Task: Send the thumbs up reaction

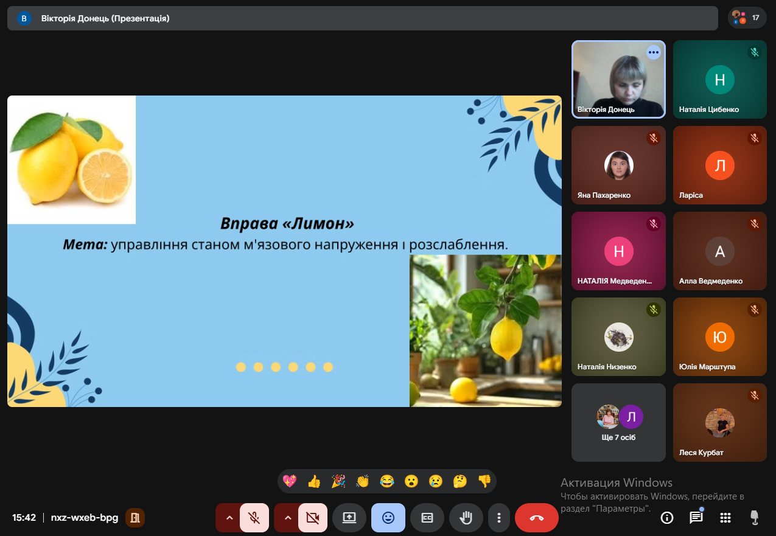Action: tap(314, 481)
